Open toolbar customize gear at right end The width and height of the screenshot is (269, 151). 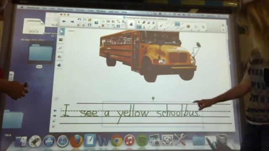click(223, 25)
